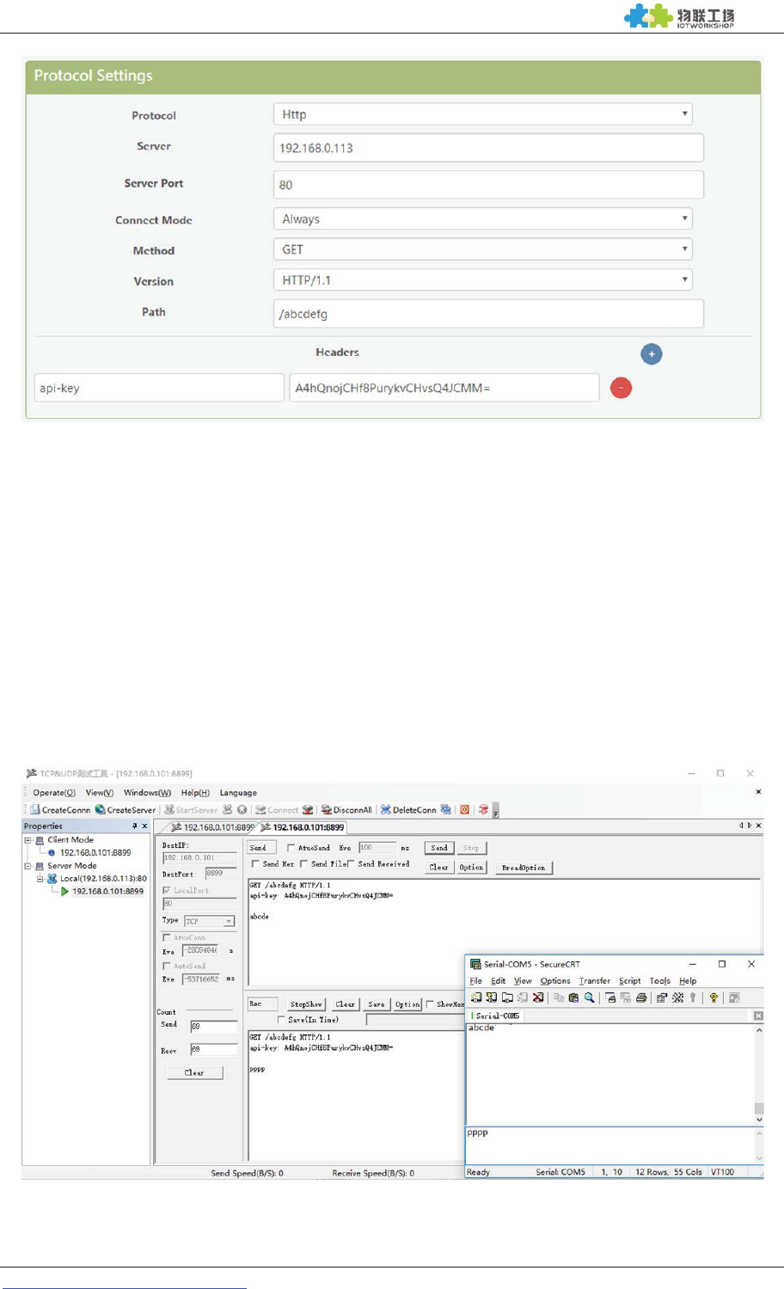
Task: Click the BroadOption button
Action: 524,868
